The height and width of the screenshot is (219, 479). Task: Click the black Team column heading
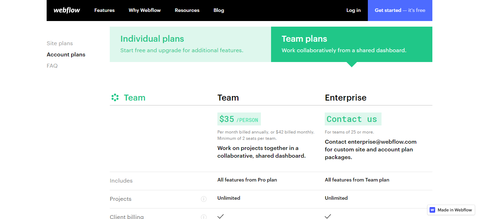(228, 98)
